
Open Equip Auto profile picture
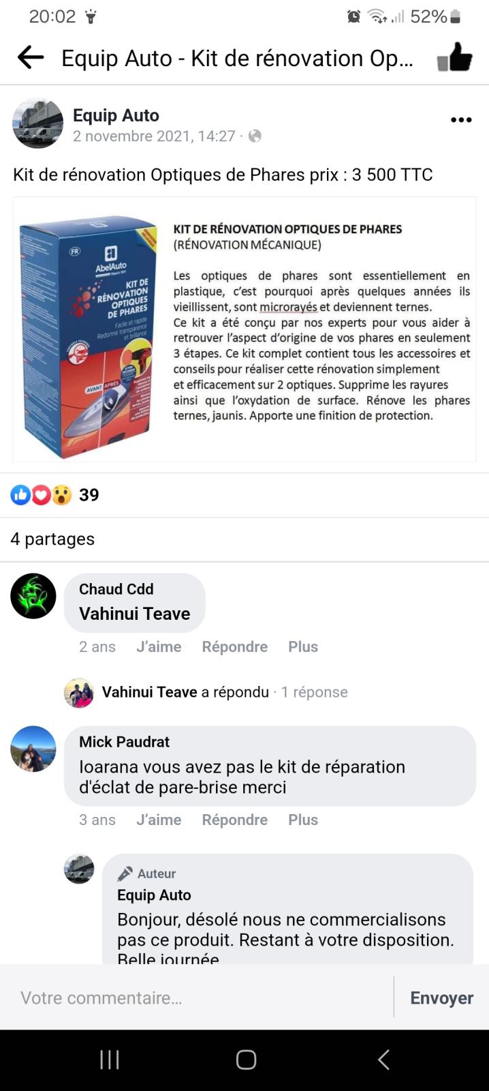(37, 123)
